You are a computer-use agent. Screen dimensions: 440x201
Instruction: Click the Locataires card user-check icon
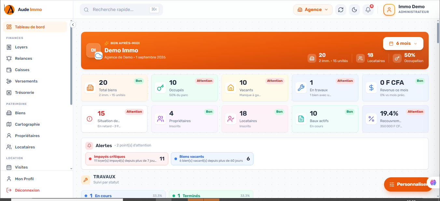[x=231, y=119]
